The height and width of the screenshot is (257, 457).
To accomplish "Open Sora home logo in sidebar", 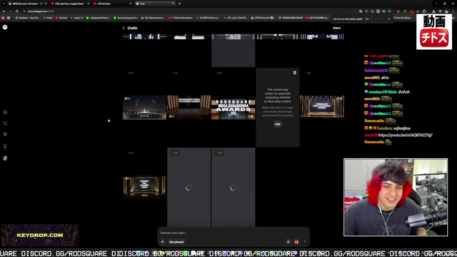I will coord(5,27).
